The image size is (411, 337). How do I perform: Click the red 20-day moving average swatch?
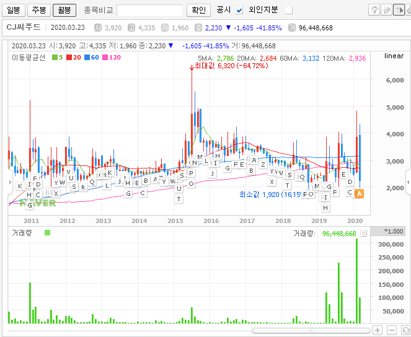69,58
